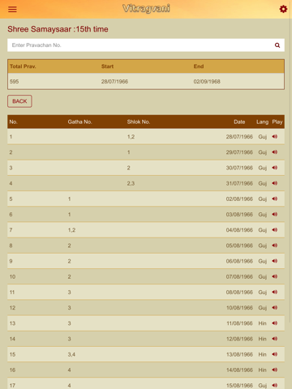Click Shlok value 2,3 in row 4
The width and height of the screenshot is (292, 389).
point(131,183)
